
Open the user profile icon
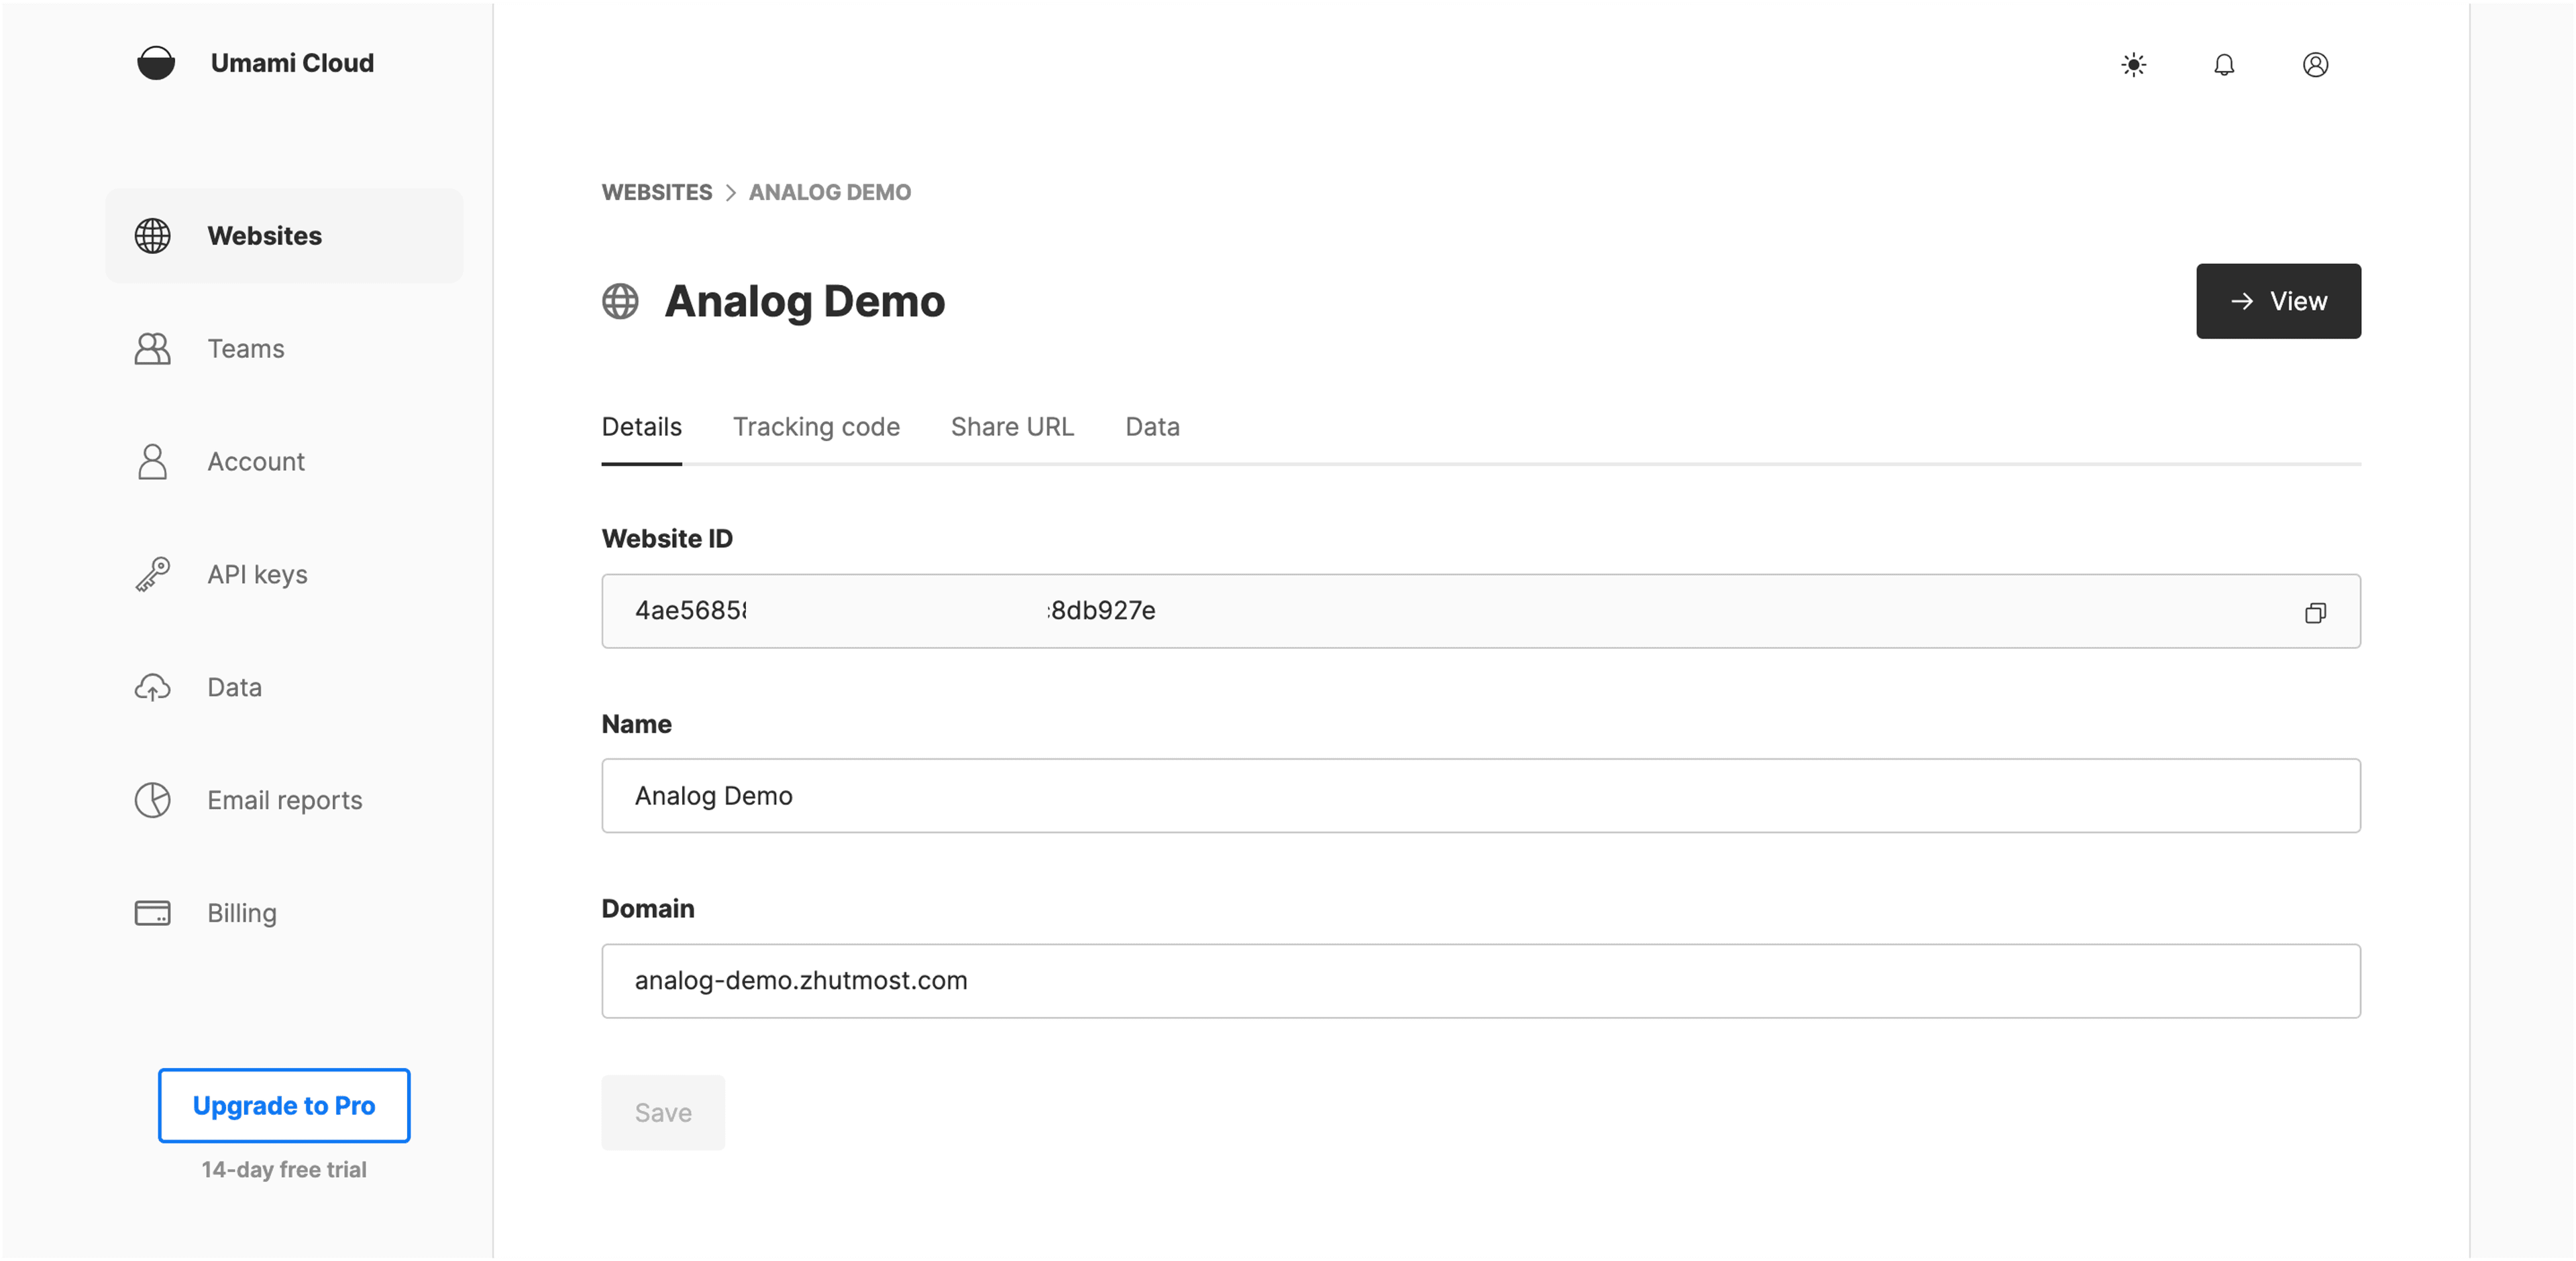click(2314, 65)
